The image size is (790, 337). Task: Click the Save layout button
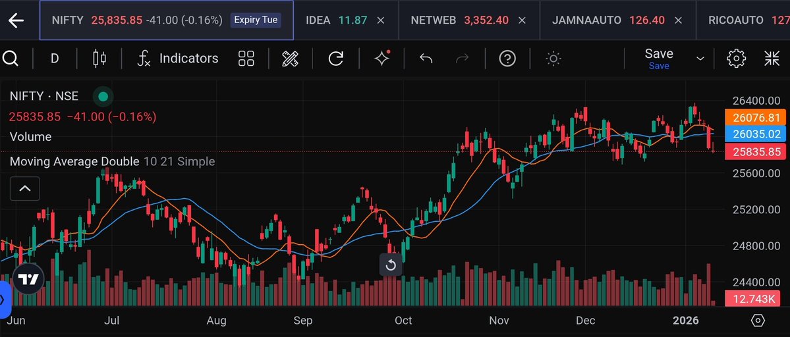[659, 59]
